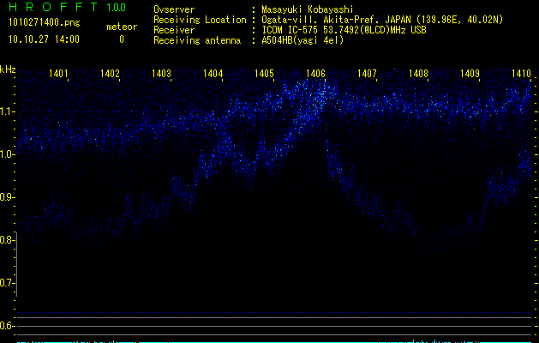The height and width of the screenshot is (343, 539).
Task: Click the A504HB(yagi 4el) antenna text
Action: 302,40
